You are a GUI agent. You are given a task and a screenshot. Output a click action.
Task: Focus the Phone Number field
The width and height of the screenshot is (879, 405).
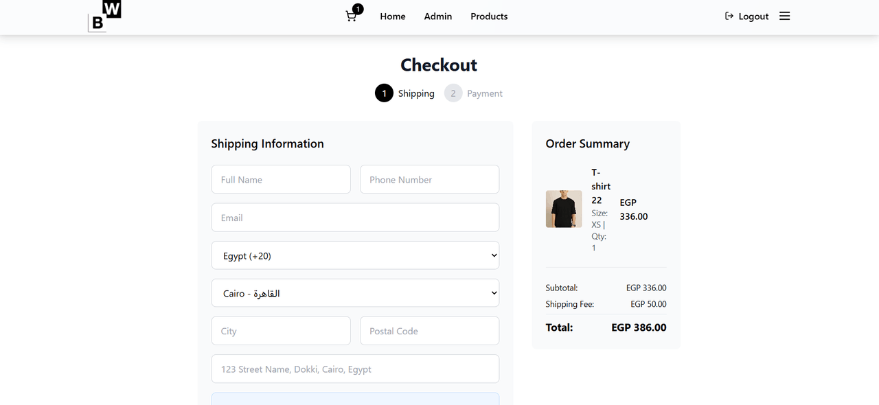429,180
